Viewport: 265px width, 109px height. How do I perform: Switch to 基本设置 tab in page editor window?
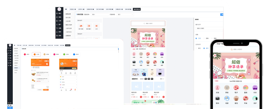coord(128,9)
